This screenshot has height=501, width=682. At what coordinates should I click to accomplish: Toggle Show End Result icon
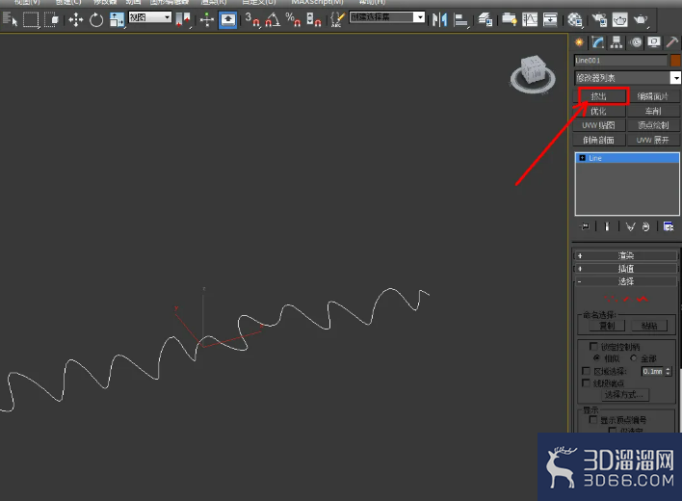click(607, 226)
